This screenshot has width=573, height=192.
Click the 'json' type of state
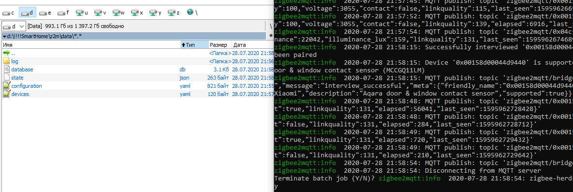[185, 78]
